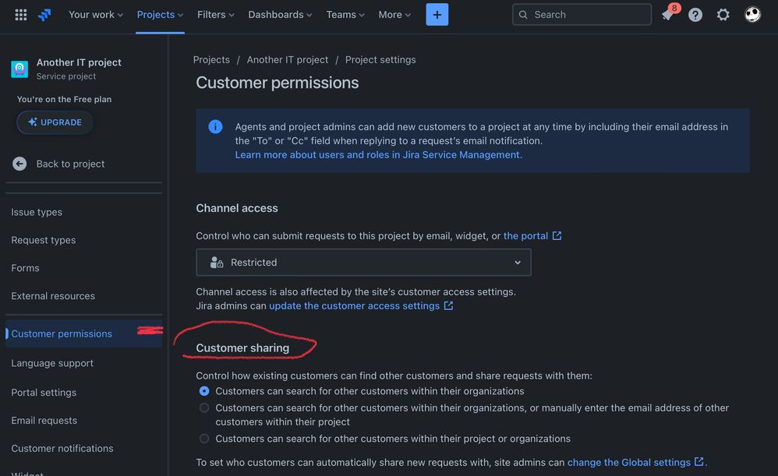Click the external link icon after customer access settings
Viewport: 778px width, 476px height.
[448, 306]
